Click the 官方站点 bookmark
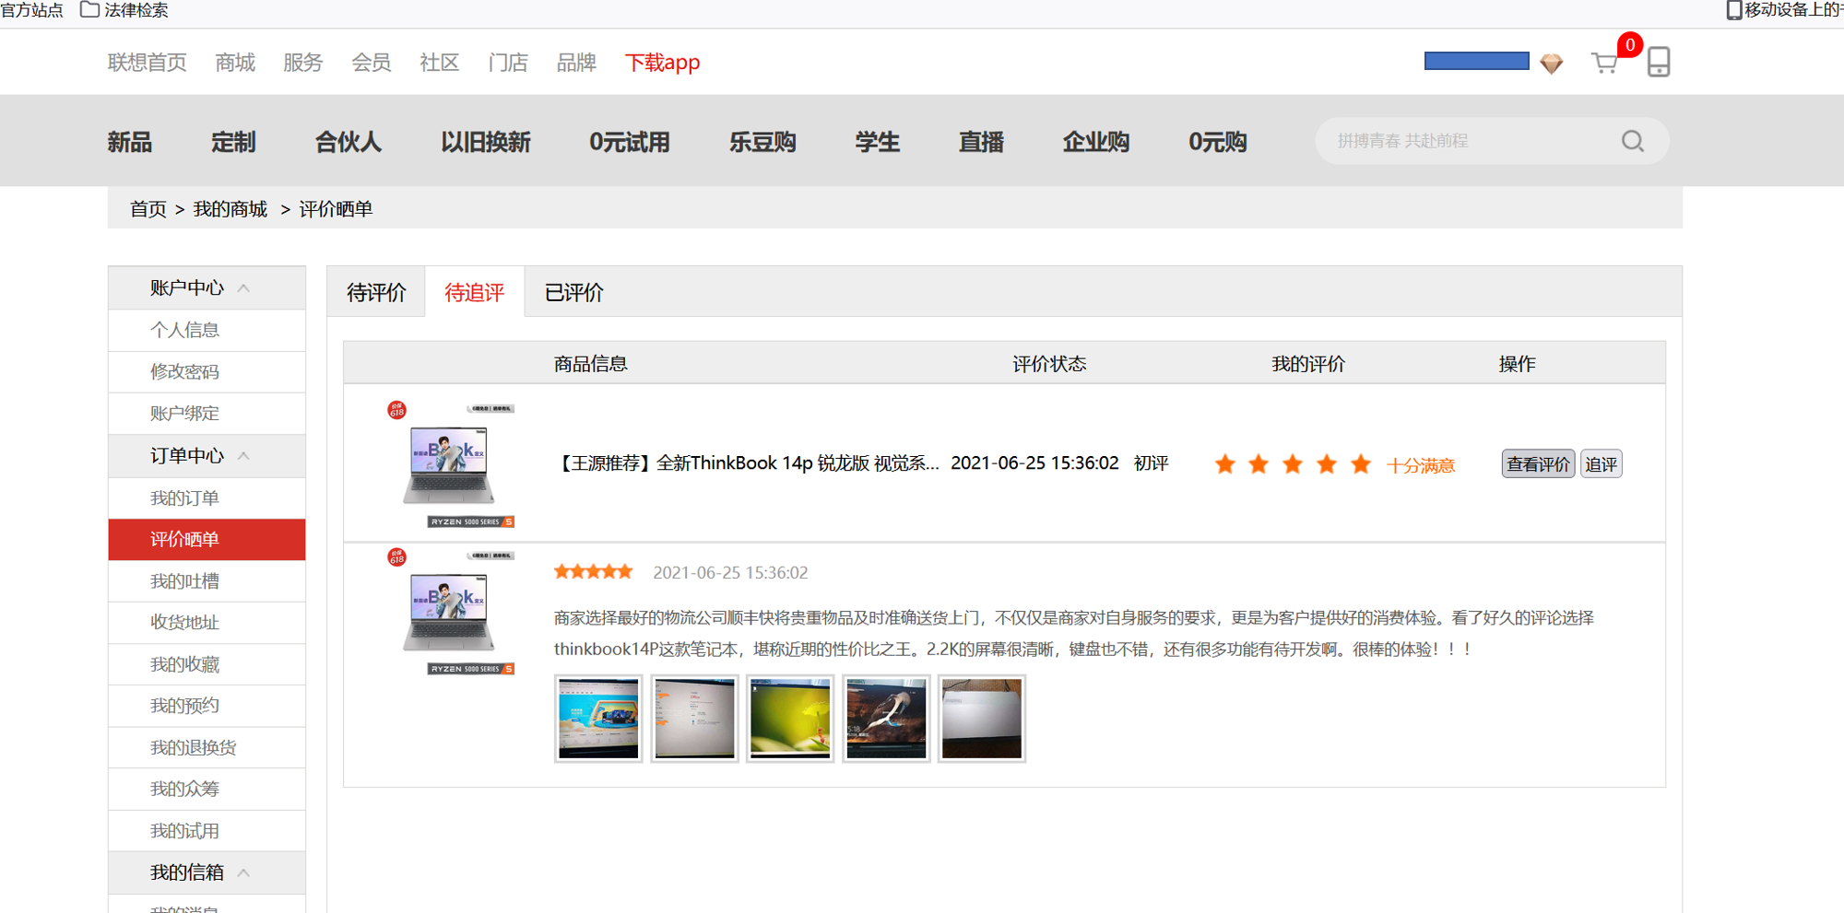The image size is (1844, 913). [x=31, y=10]
